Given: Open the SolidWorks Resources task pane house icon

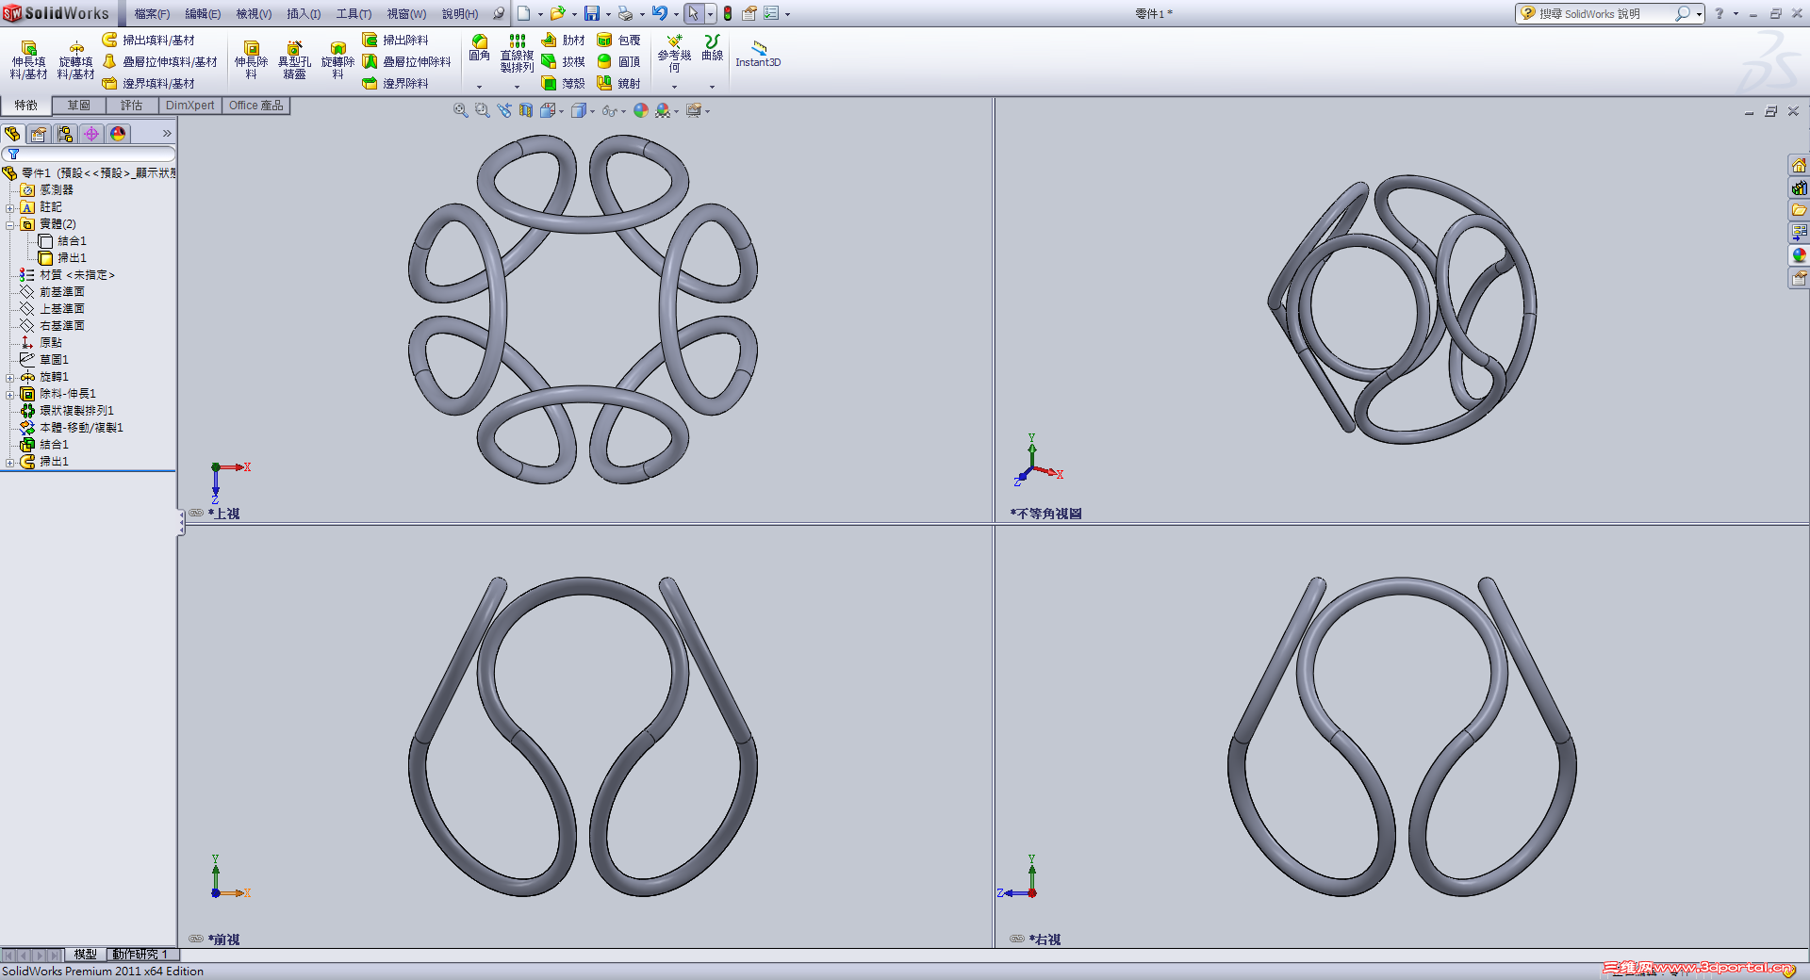Looking at the screenshot, I should click(x=1799, y=166).
